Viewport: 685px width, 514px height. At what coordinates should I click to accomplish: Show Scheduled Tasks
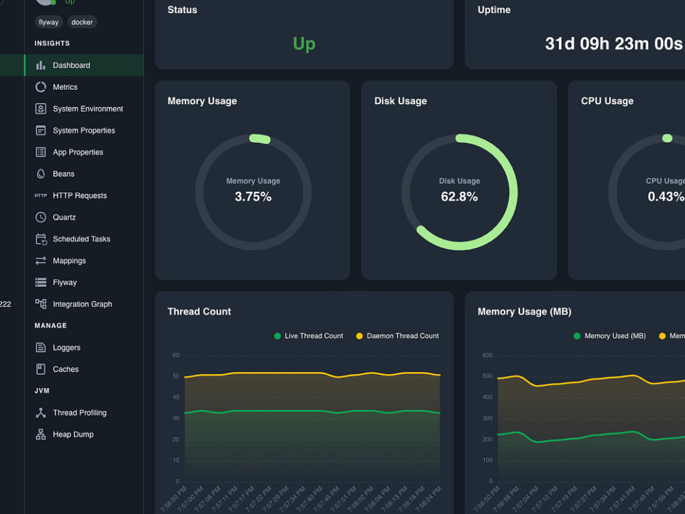click(x=84, y=239)
